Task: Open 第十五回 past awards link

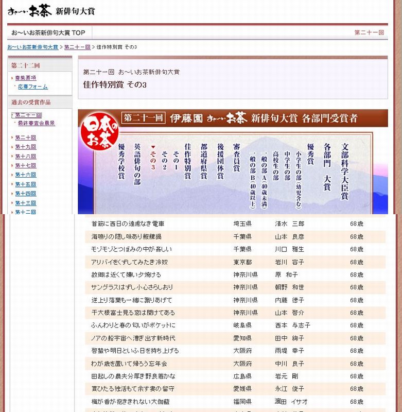Action: [x=25, y=184]
